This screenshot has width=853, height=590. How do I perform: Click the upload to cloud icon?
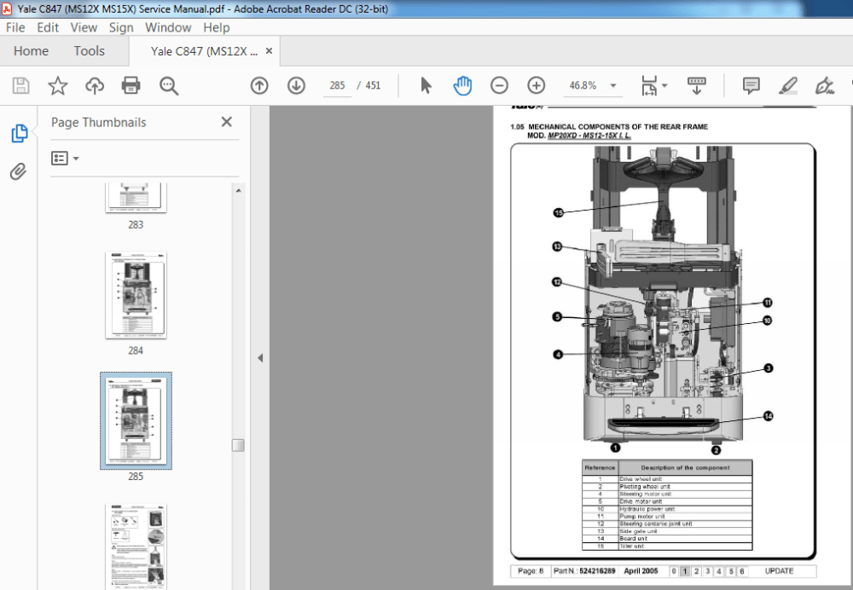pos(95,85)
